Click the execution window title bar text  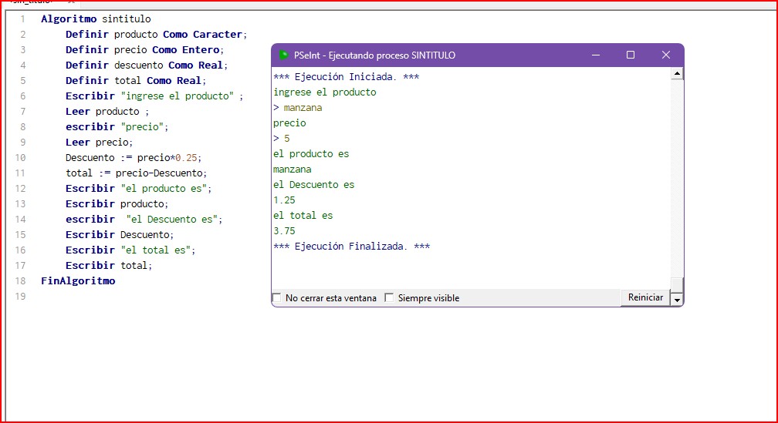374,55
